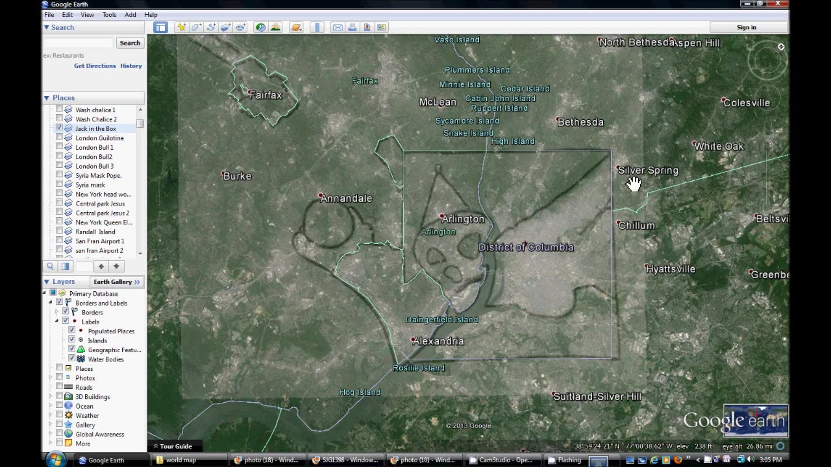Screen dimensions: 831x467
Task: Collapse the Layers panel triangle
Action: pyautogui.click(x=47, y=281)
